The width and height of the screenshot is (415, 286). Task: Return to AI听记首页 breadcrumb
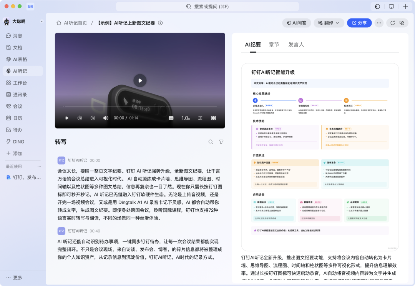pyautogui.click(x=72, y=23)
